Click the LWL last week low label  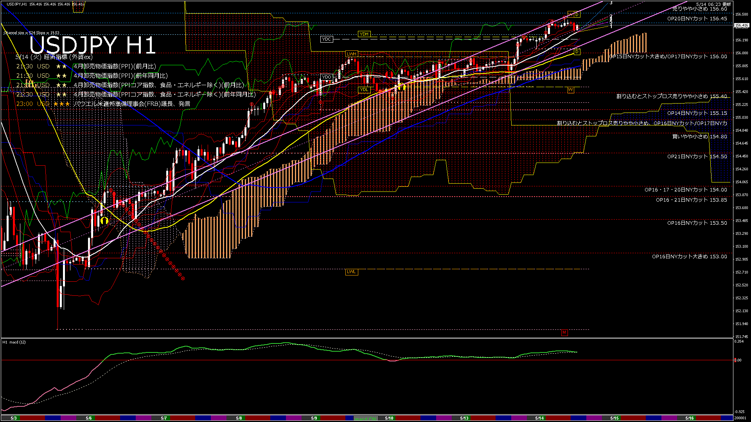(351, 272)
